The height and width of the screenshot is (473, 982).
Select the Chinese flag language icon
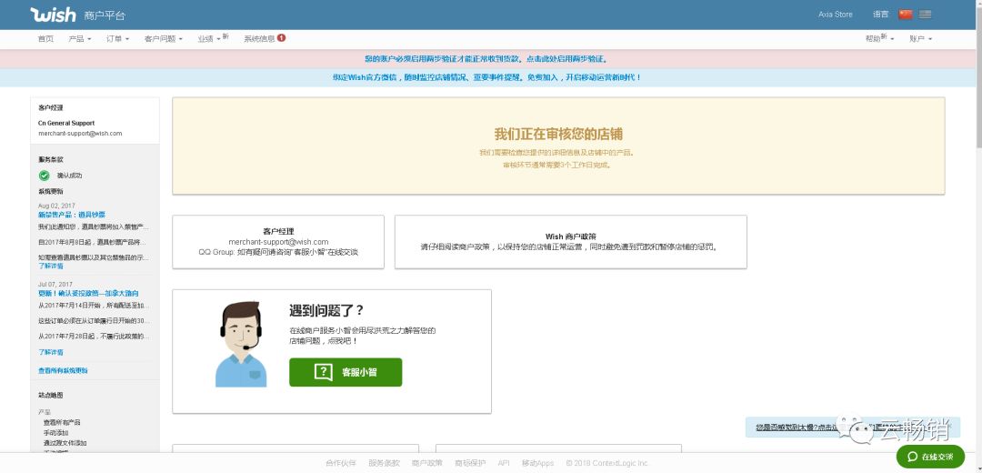coord(905,15)
